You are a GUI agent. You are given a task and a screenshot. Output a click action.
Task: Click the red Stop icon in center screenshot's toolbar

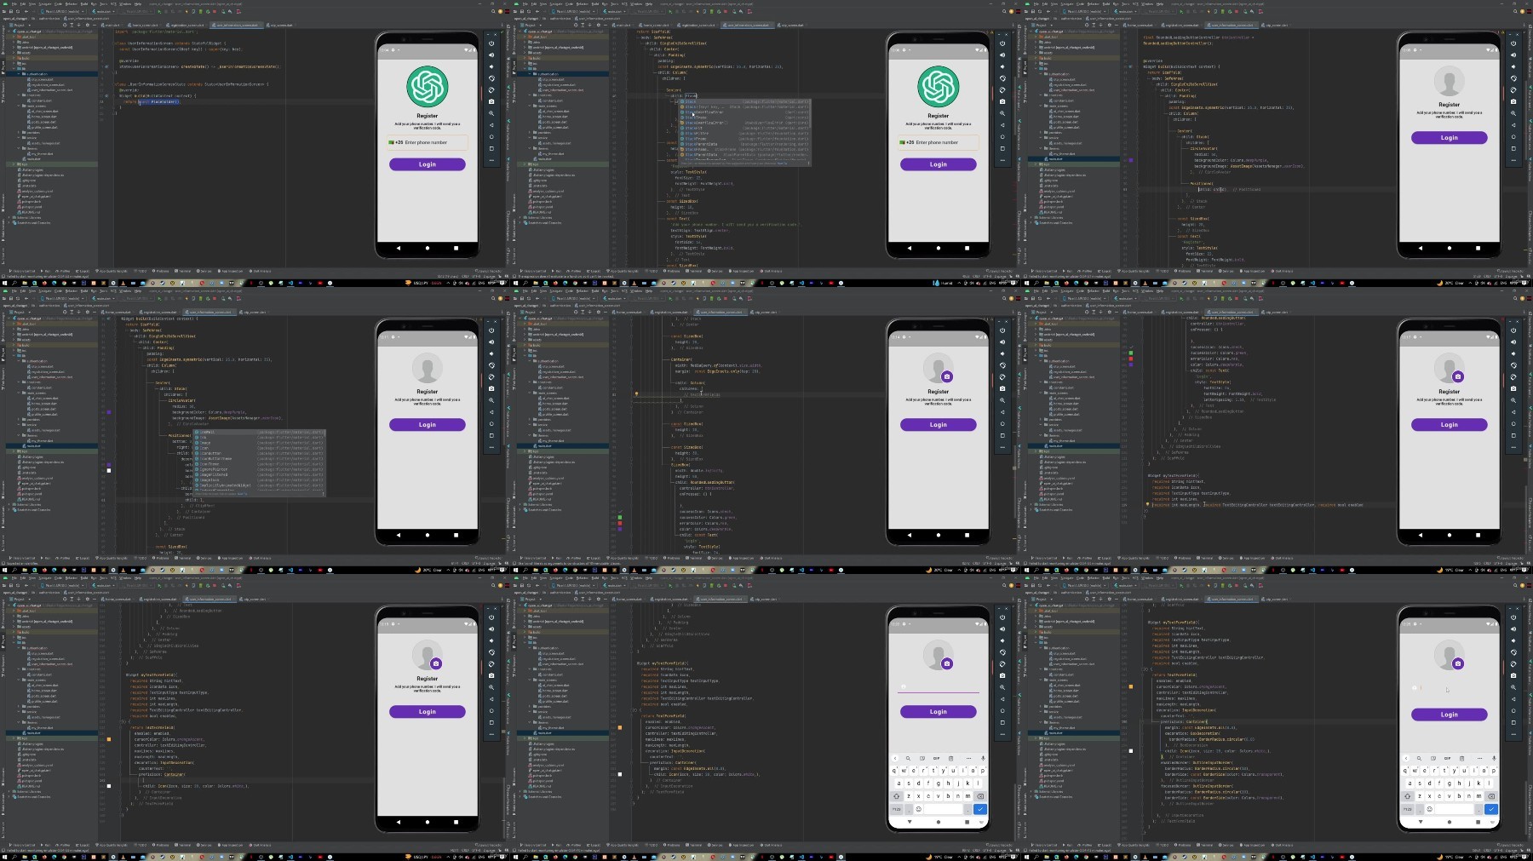pos(726,299)
